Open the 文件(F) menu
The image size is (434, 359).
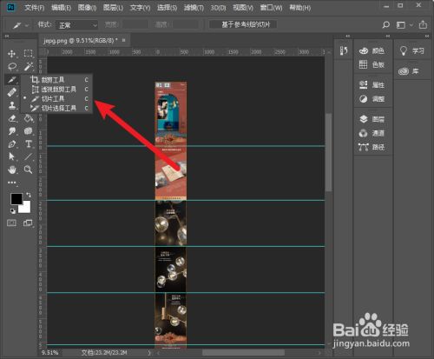click(x=34, y=8)
